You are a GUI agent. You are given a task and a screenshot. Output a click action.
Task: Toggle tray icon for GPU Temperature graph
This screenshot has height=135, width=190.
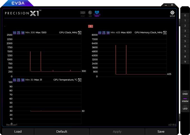tap(23, 80)
